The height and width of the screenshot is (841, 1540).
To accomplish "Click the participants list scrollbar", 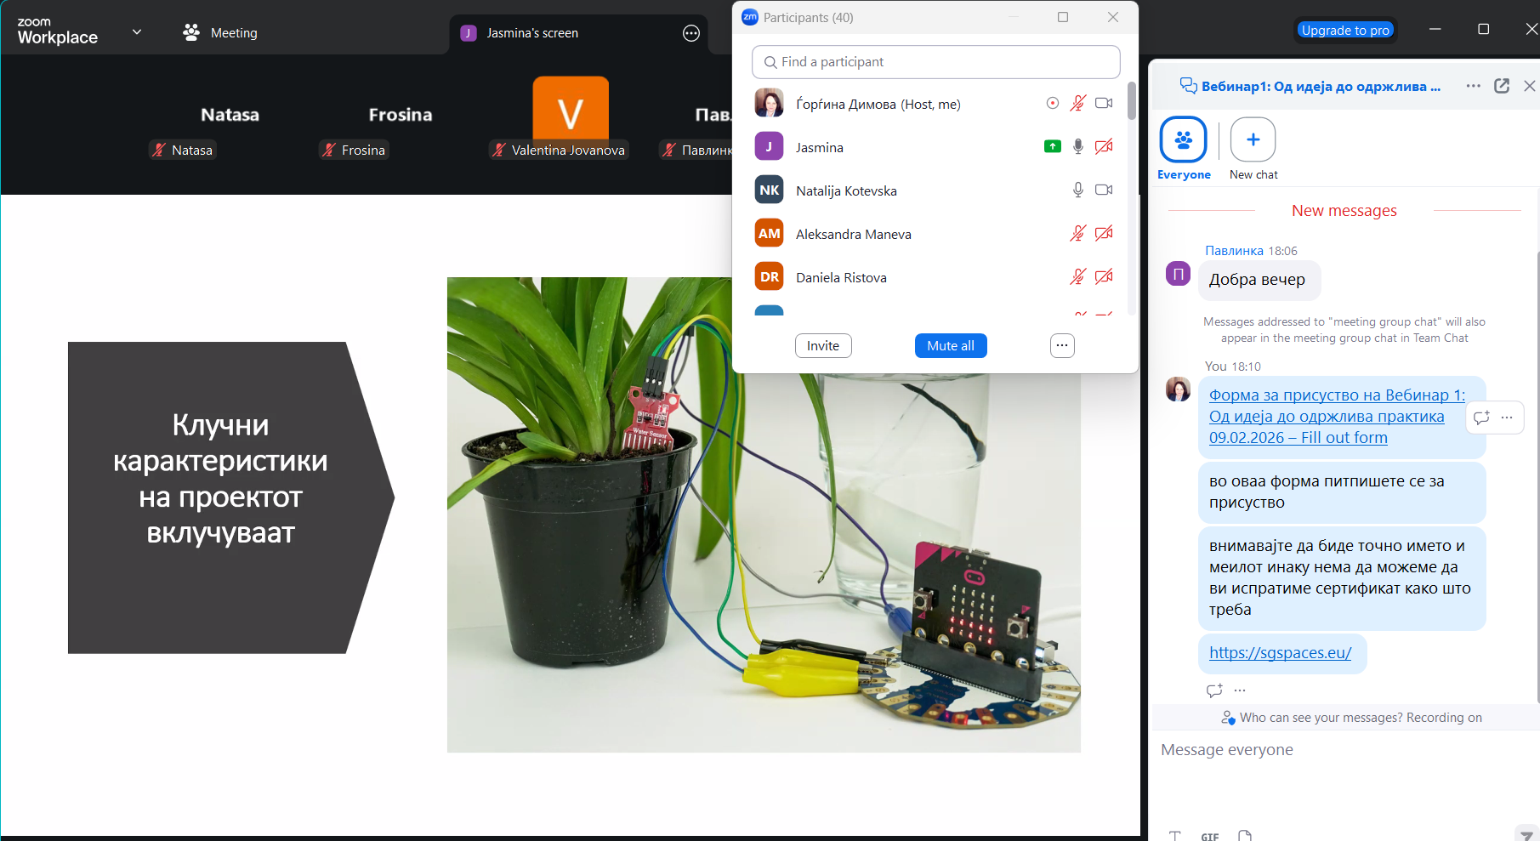I will click(x=1131, y=101).
